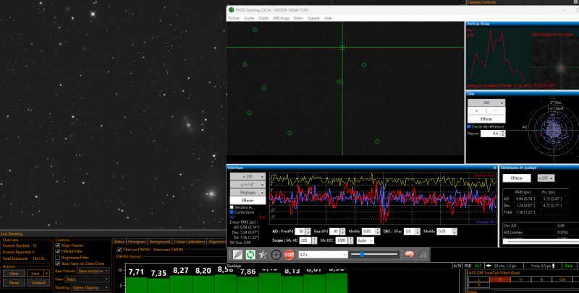Click Effacer button in Statistiques de guidage
579x293 pixels.
517,178
